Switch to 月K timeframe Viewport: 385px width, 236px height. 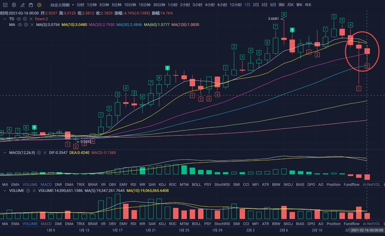(291, 5)
